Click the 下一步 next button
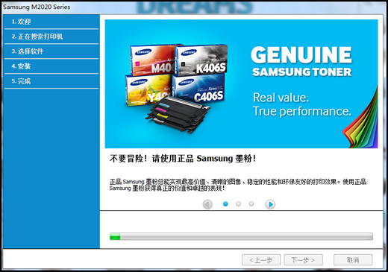The width and height of the screenshot is (388, 272). [x=304, y=260]
